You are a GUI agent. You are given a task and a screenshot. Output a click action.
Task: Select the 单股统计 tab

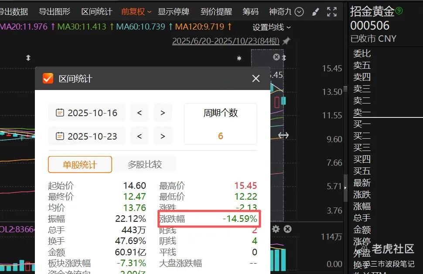[80, 164]
